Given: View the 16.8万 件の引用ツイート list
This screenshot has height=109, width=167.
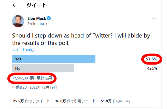Looking at the screenshot, I should [x=75, y=101].
